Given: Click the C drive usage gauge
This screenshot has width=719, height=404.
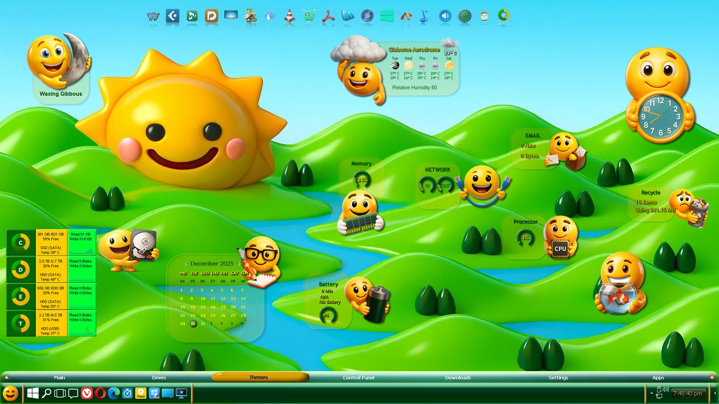Looking at the screenshot, I should click(21, 243).
